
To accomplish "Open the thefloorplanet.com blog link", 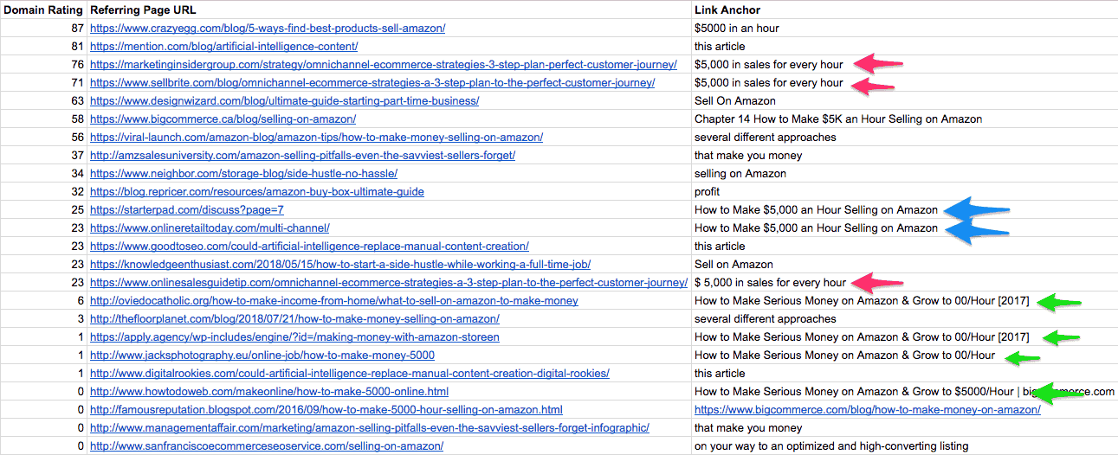I will point(294,318).
